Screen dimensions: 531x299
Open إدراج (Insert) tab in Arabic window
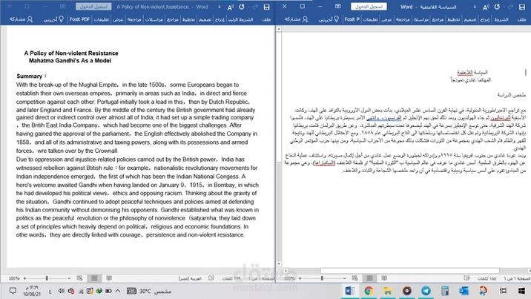(485, 19)
